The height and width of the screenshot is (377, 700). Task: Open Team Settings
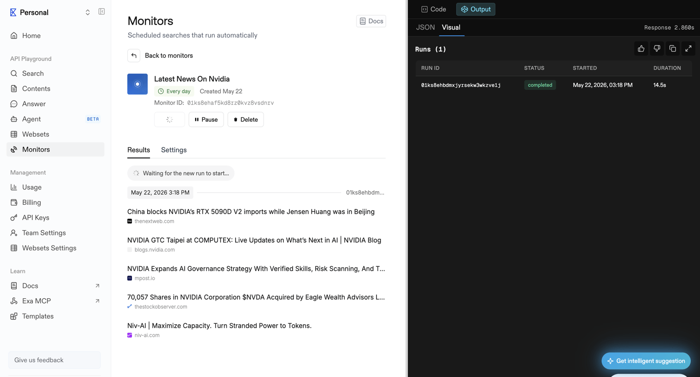click(x=56, y=233)
